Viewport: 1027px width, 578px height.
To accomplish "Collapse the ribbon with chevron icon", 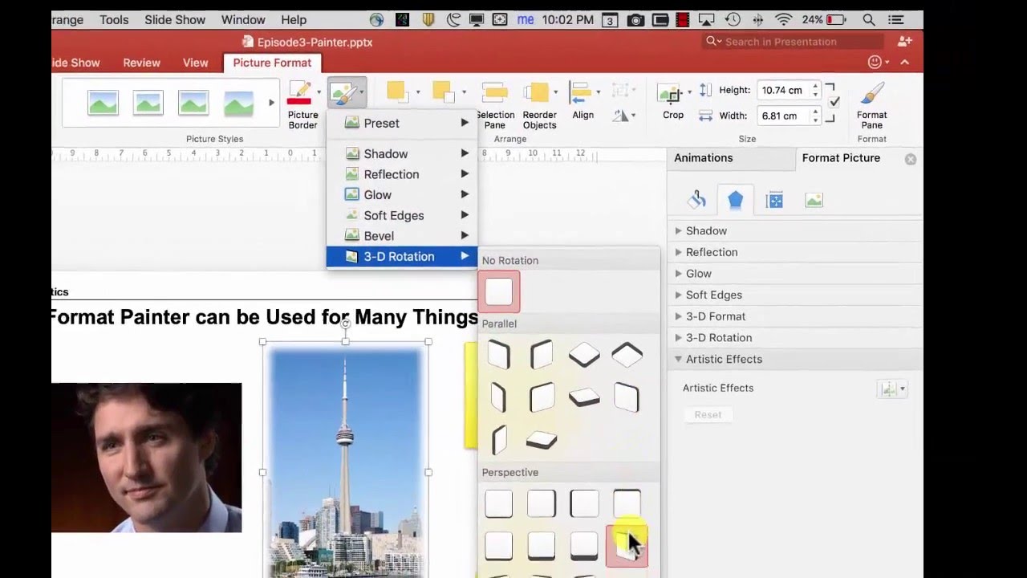I will (905, 62).
